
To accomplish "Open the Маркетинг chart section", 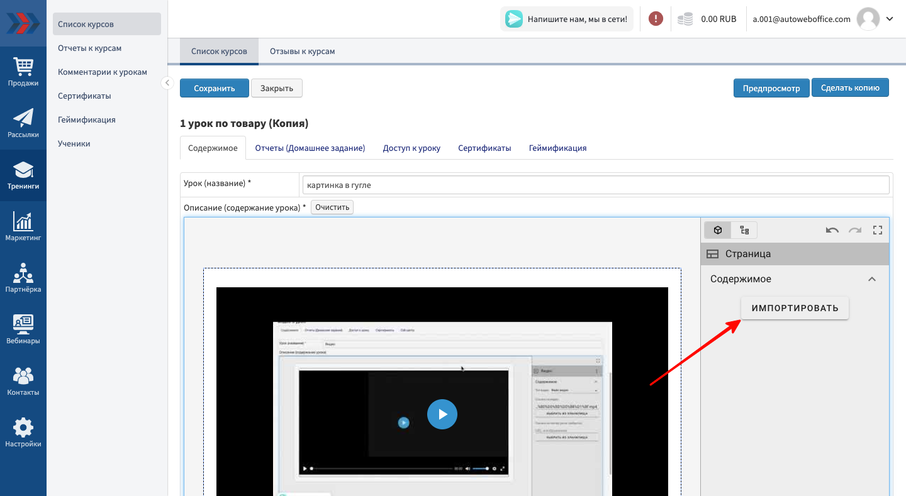I will [x=23, y=226].
